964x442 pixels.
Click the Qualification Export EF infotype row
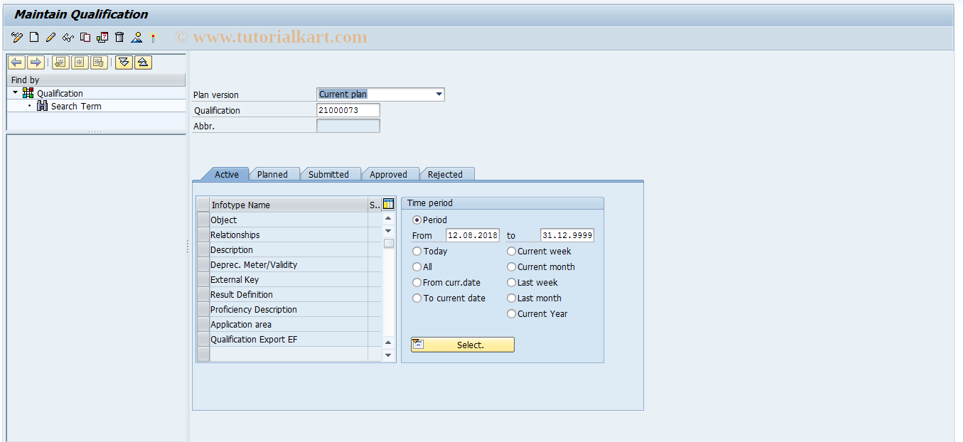289,339
